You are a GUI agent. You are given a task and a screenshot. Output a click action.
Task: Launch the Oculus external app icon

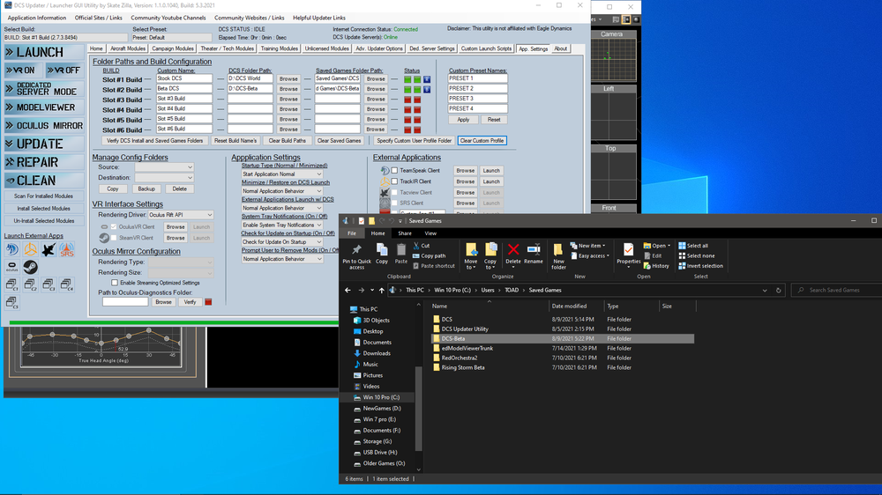[11, 266]
